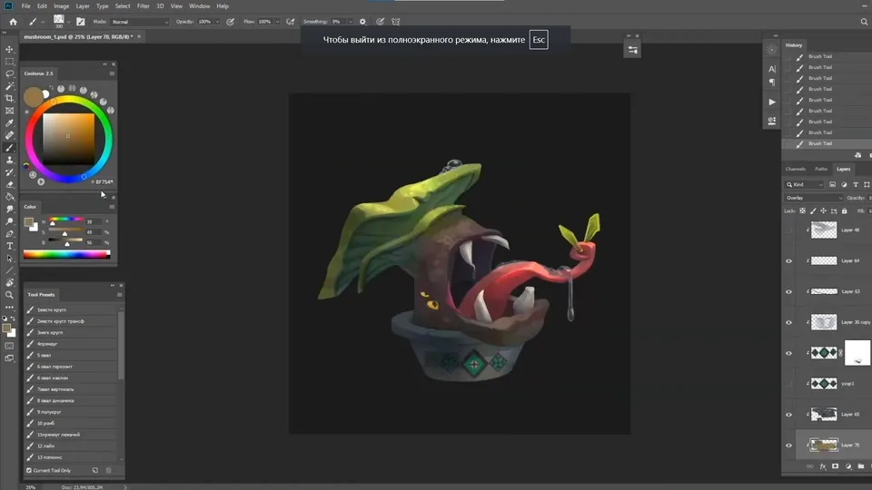Image resolution: width=872 pixels, height=490 pixels.
Task: Select the History Brush tool
Action: [9, 172]
